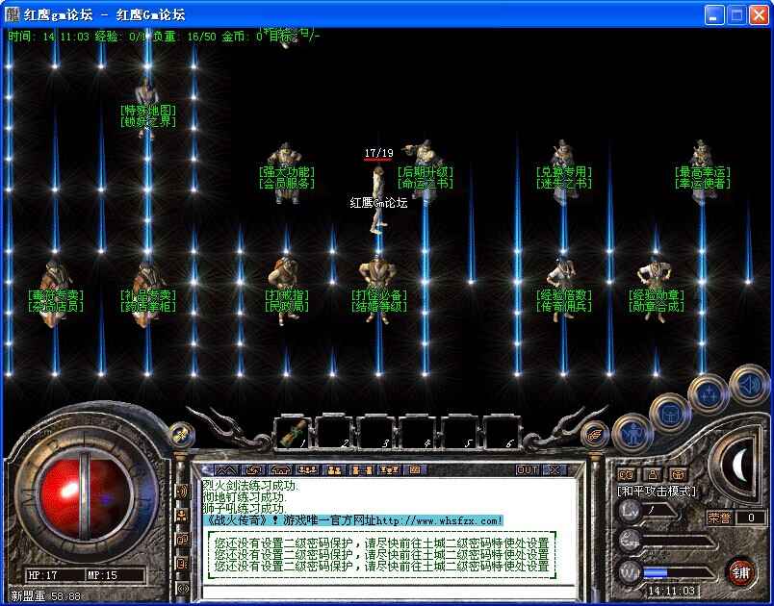This screenshot has width=774, height=606.
Task: Talk to the 毒符专卖 杂货店员 NPC
Action: (x=55, y=295)
